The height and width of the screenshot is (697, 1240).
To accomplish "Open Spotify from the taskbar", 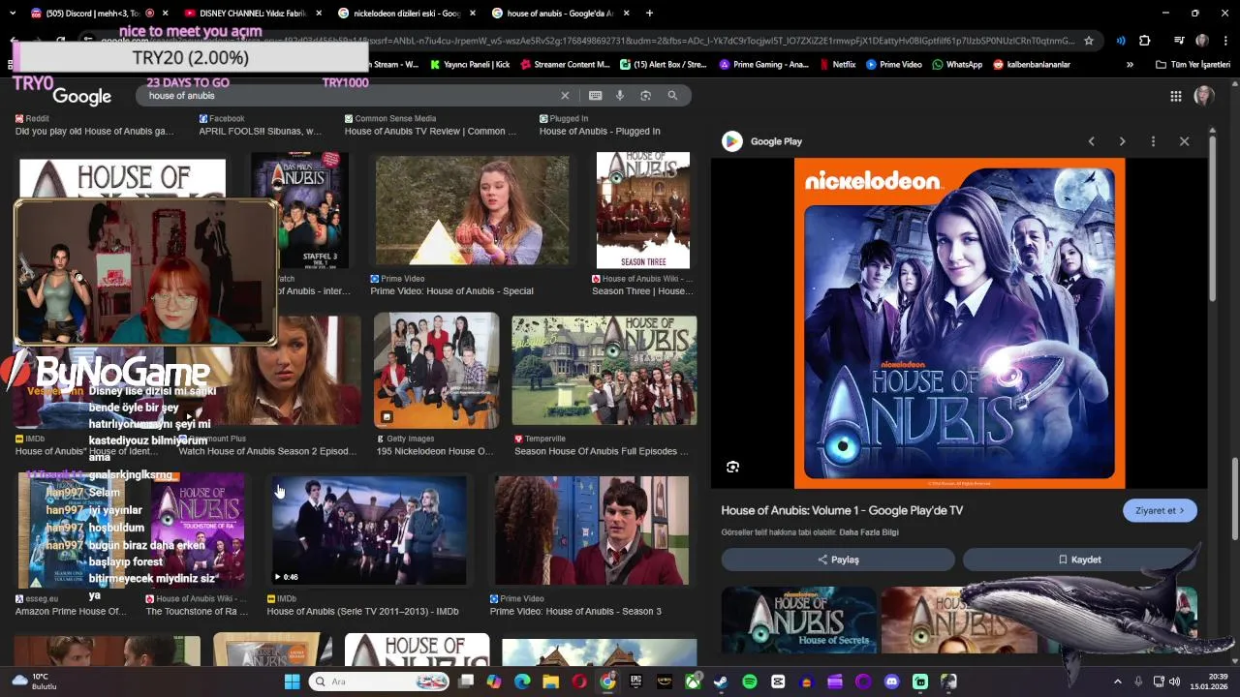I will (x=750, y=682).
